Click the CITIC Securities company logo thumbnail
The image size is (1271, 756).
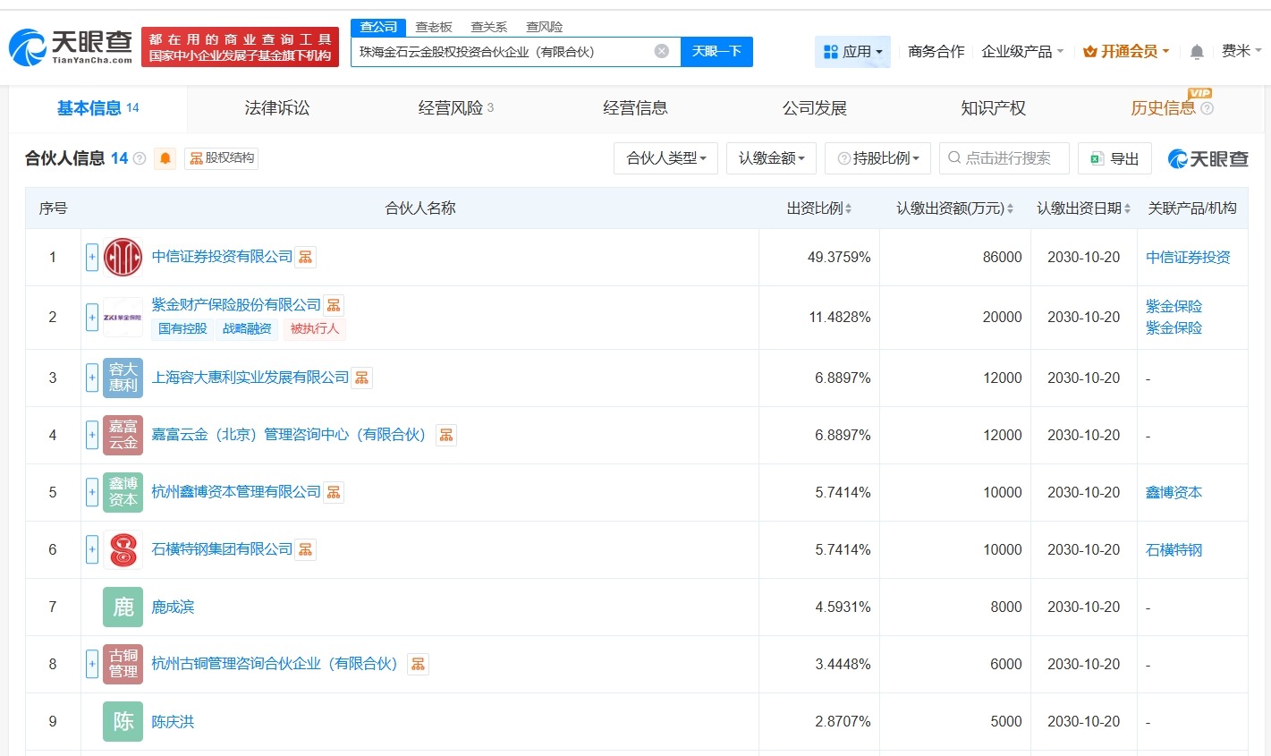coord(123,257)
